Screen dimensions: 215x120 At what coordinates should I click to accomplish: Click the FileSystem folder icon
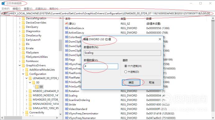(23, 53)
